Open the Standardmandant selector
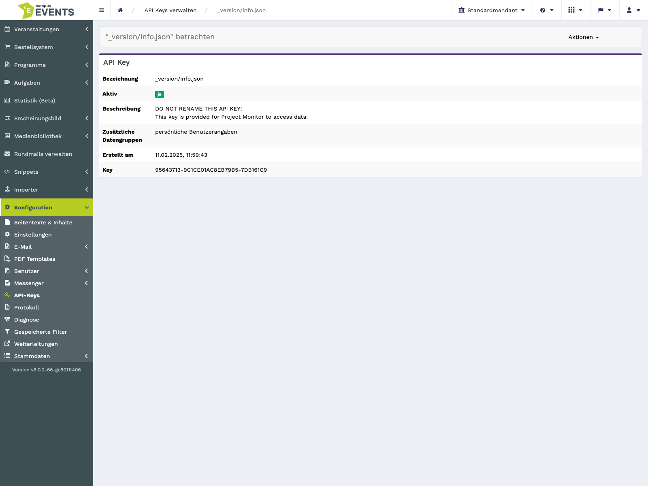The image size is (648, 486). coord(492,10)
